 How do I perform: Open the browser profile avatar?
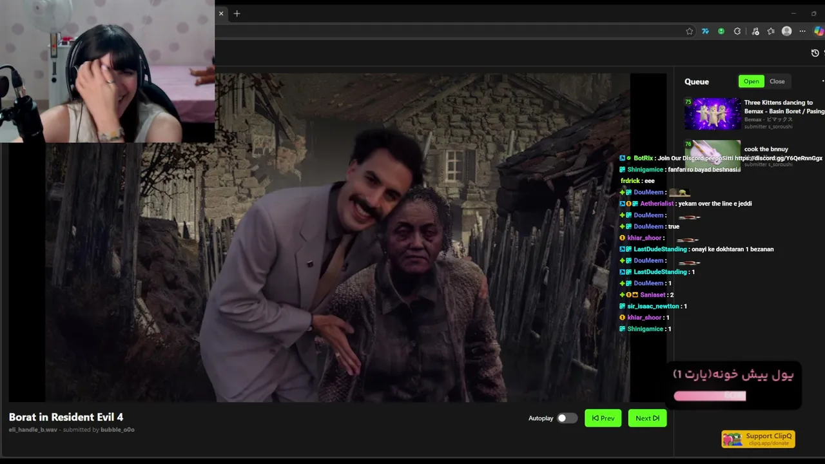(x=786, y=31)
